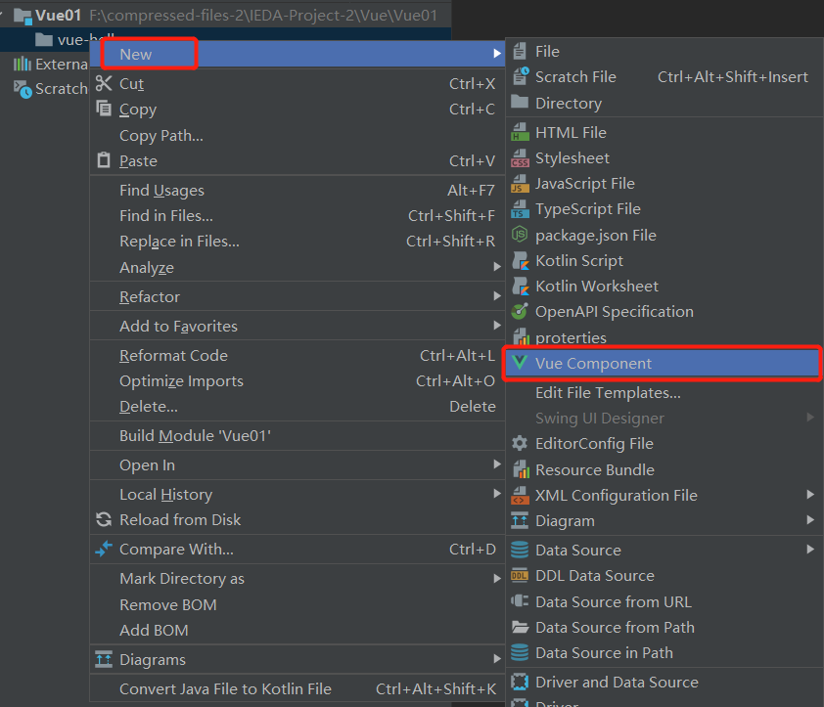Screen dimensions: 824x707
Task: Expand the Data Source submenu arrow
Action: coord(810,550)
